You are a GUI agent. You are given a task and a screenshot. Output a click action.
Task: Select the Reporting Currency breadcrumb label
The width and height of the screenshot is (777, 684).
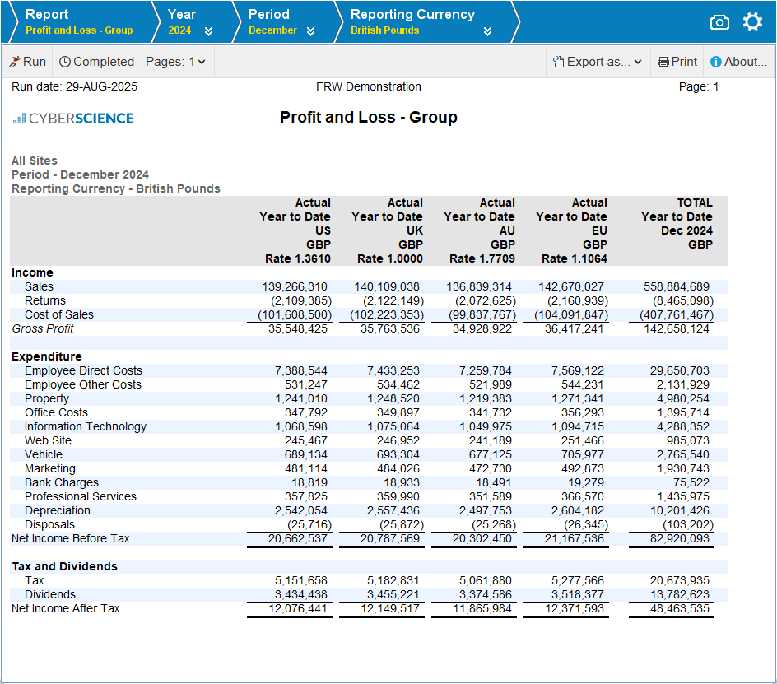click(x=412, y=15)
